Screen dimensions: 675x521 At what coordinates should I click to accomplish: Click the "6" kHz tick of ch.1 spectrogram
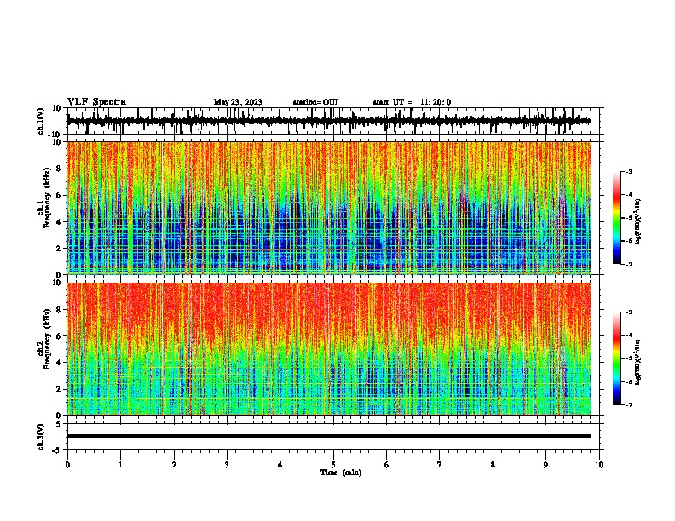[60, 196]
